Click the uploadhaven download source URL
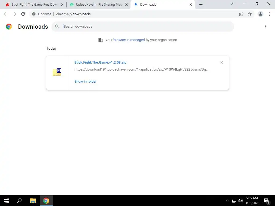Screen dimensions: 275x206 click(x=141, y=69)
